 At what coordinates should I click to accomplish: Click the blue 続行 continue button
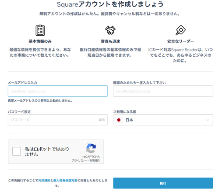(163, 183)
